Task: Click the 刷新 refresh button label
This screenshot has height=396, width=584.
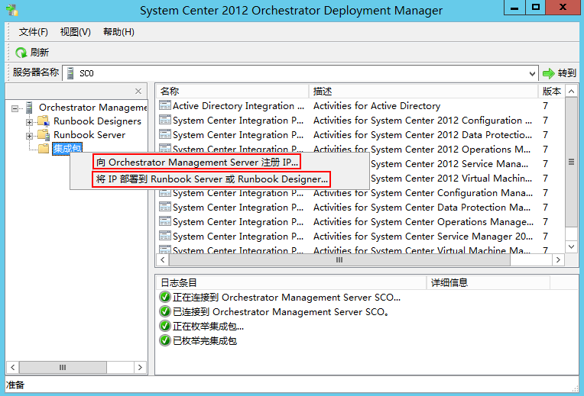Action: click(x=40, y=53)
